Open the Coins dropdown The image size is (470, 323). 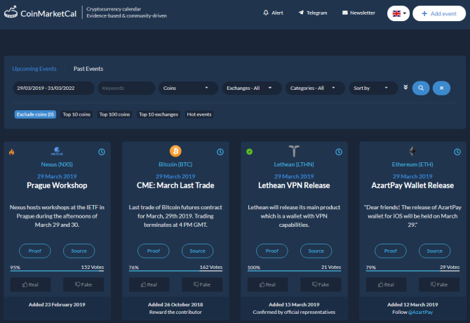pos(188,88)
